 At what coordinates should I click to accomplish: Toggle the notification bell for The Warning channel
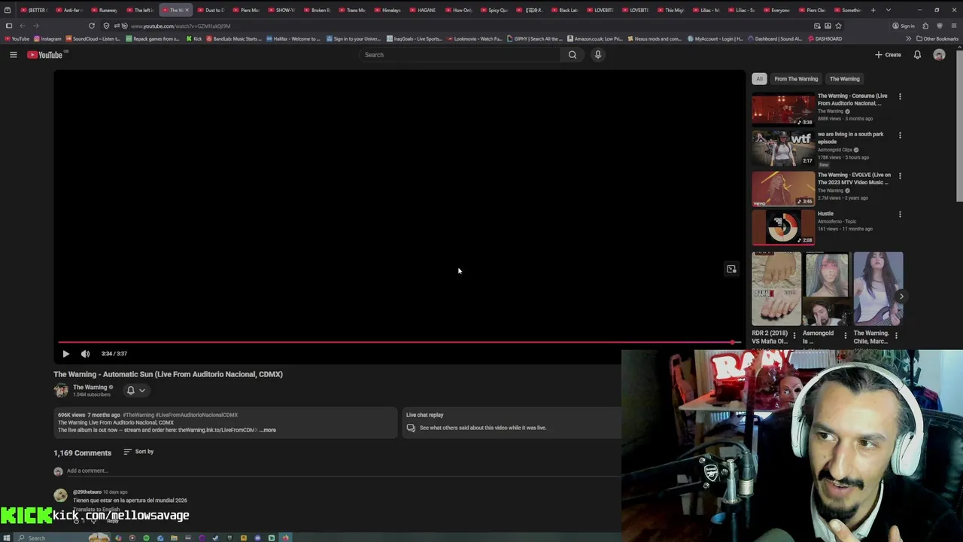[130, 390]
